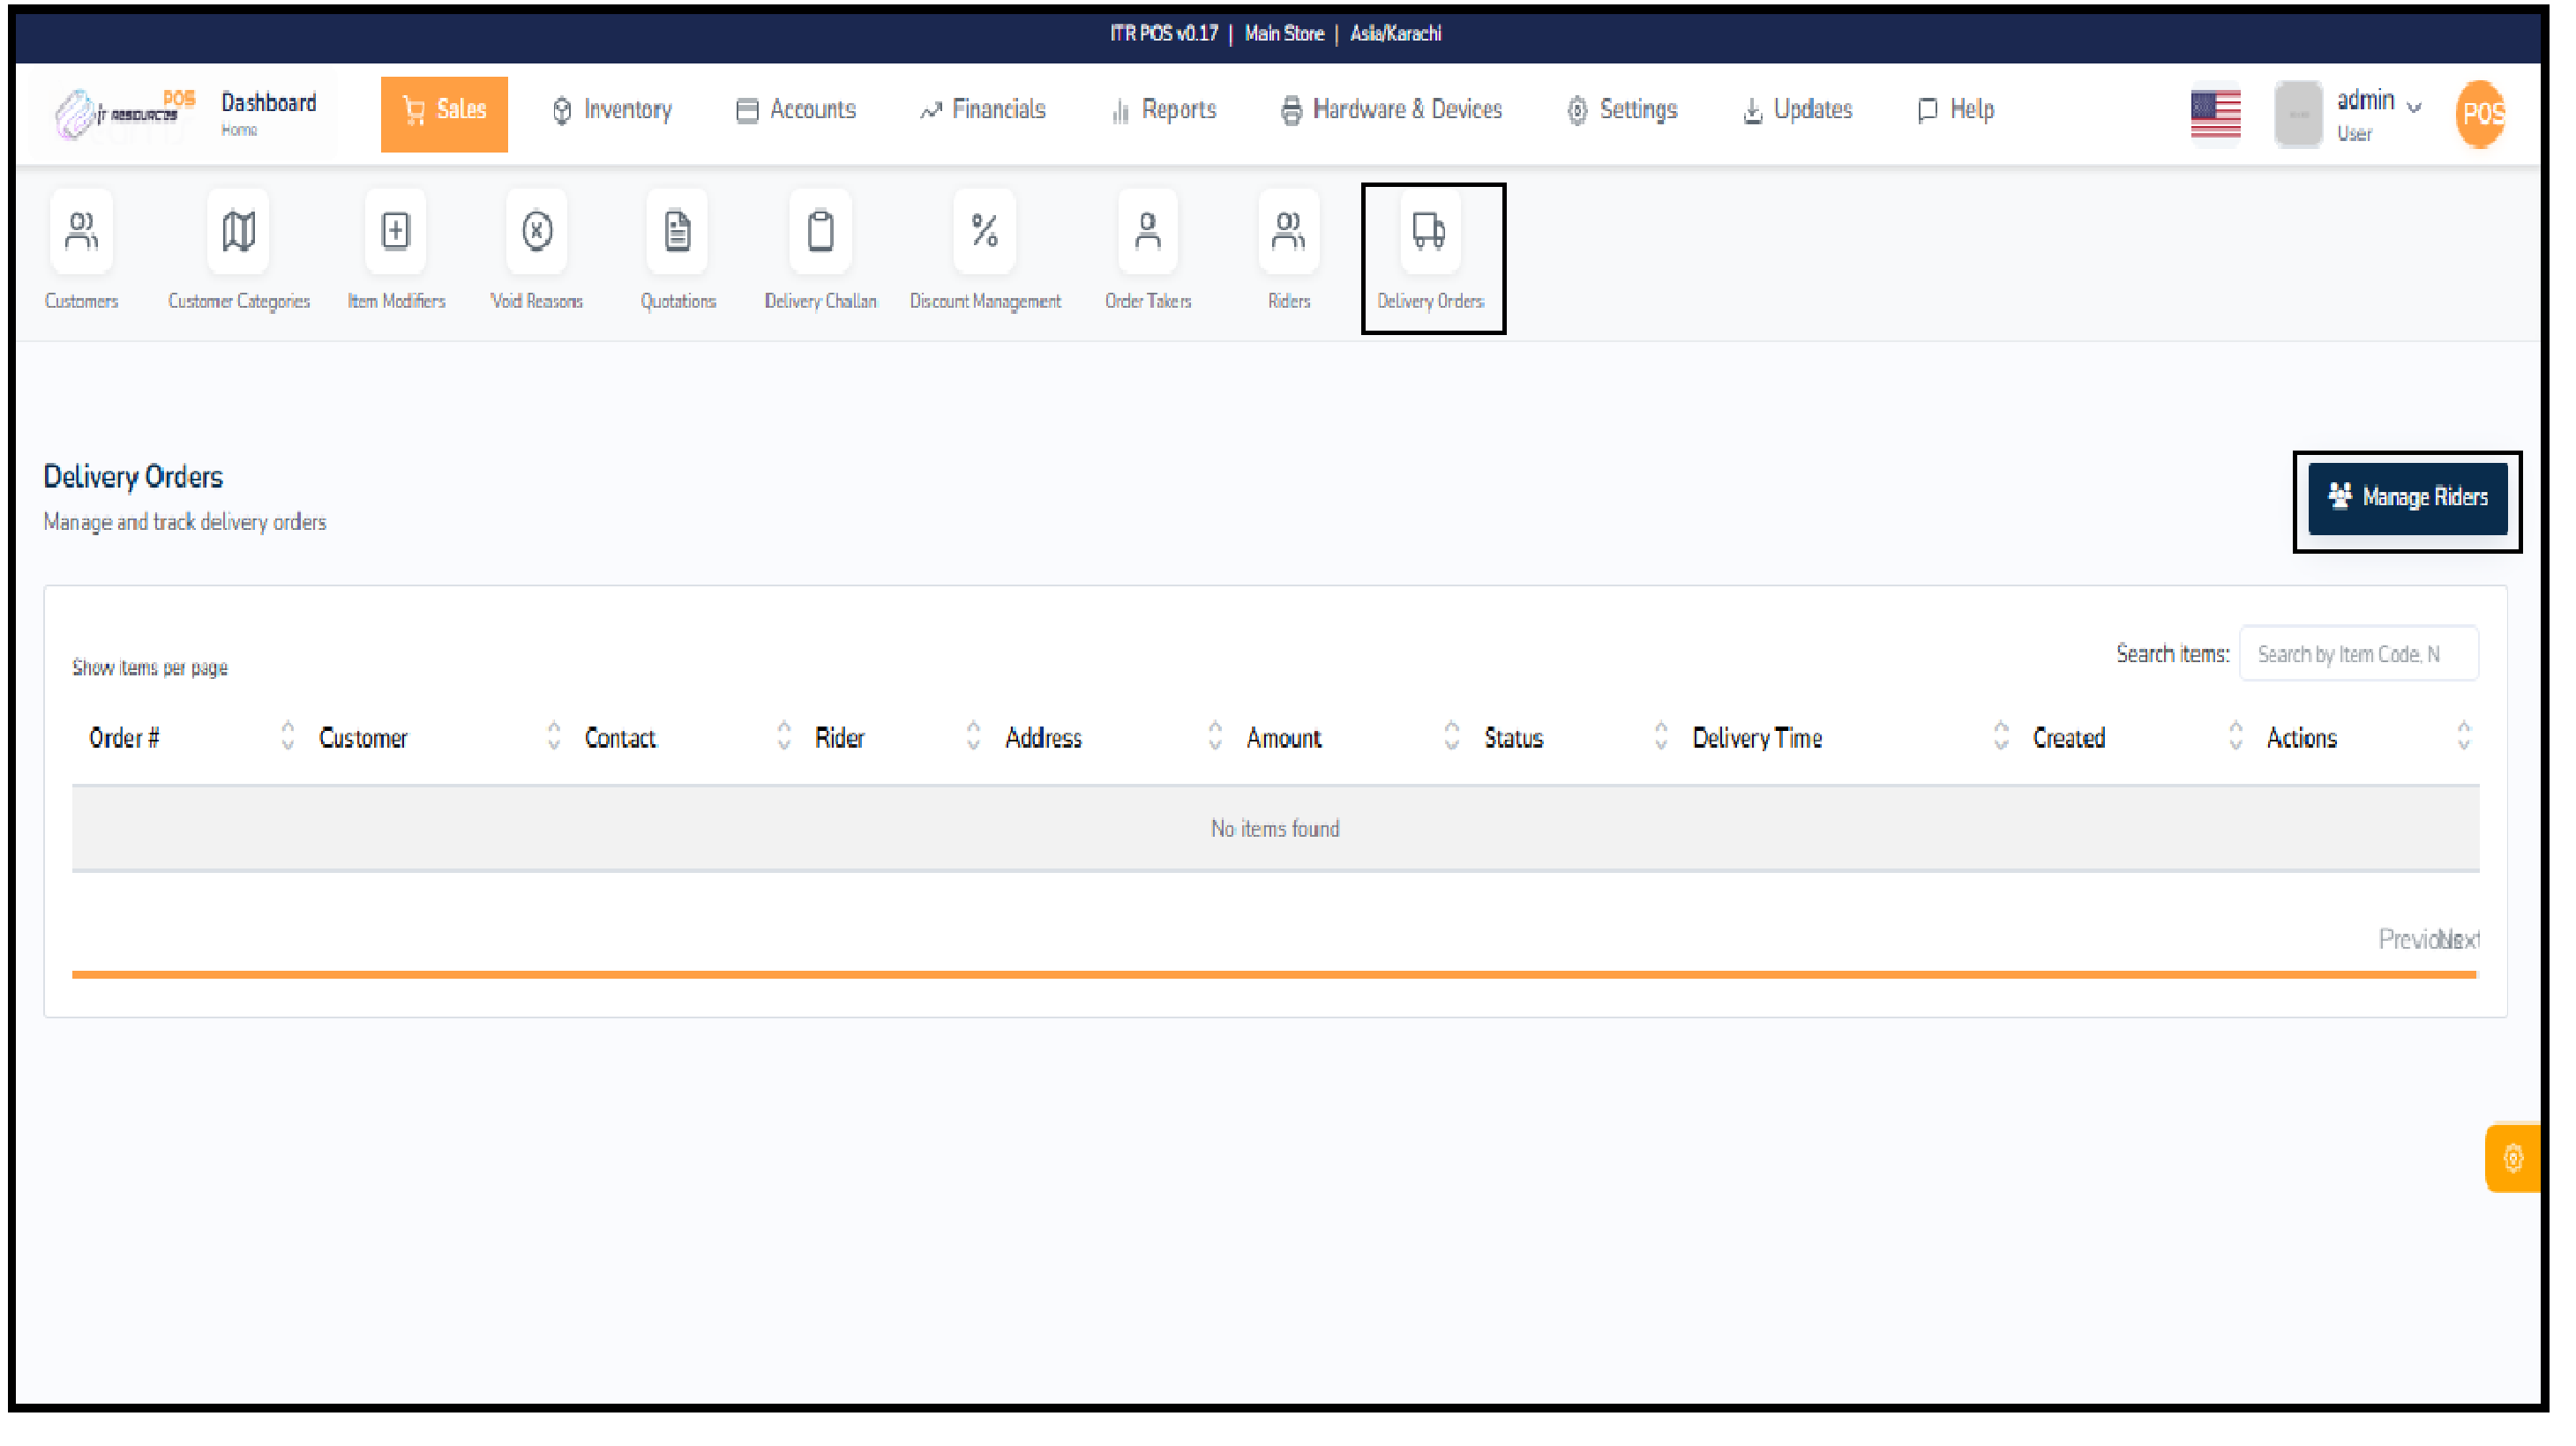Screen dimensions: 2576x1446
Task: Switch to the Inventory menu
Action: point(611,110)
